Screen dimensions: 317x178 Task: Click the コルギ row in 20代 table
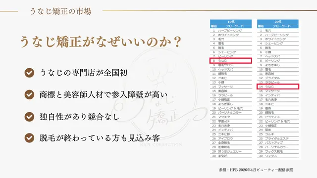point(278,134)
